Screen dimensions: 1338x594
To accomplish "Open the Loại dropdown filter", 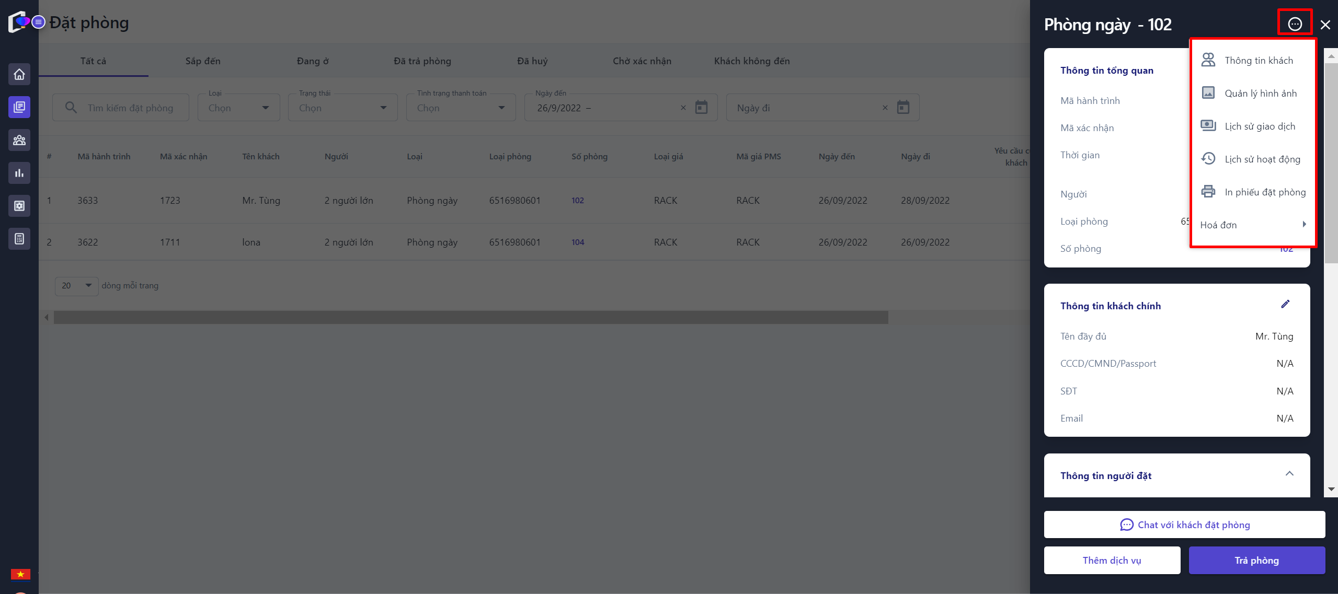I will point(238,108).
